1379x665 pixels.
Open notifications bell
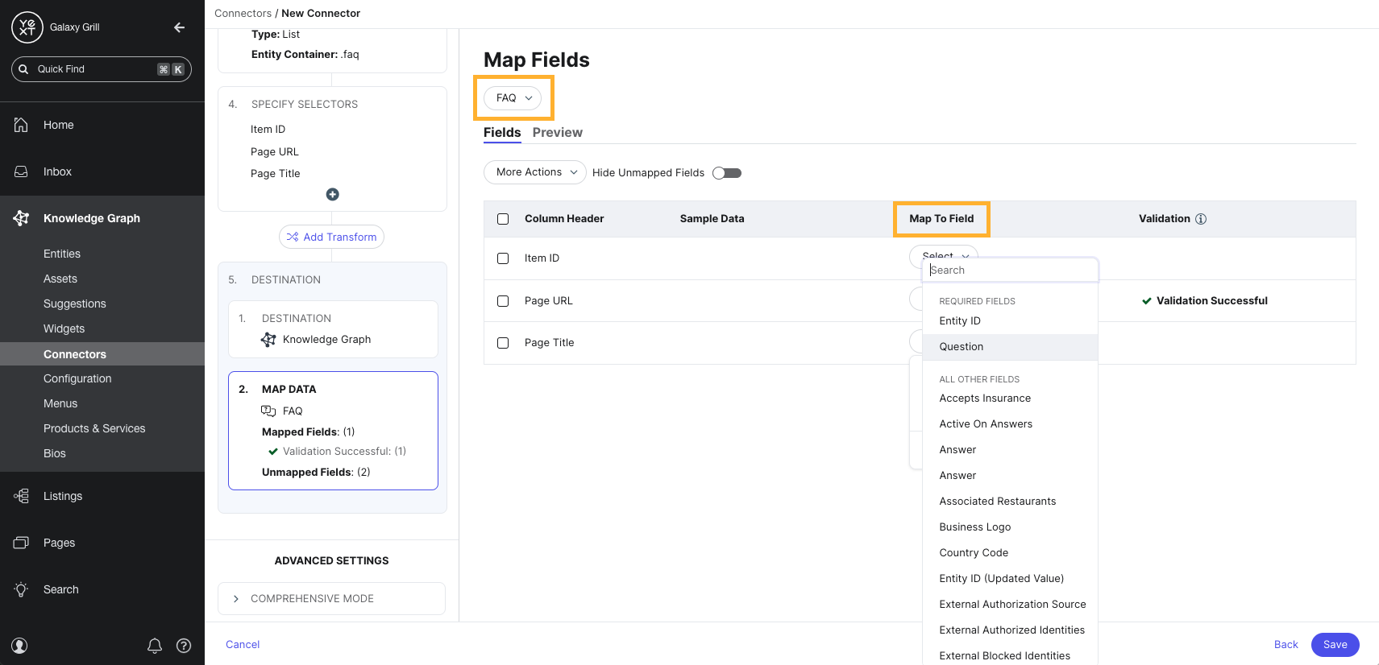point(155,646)
